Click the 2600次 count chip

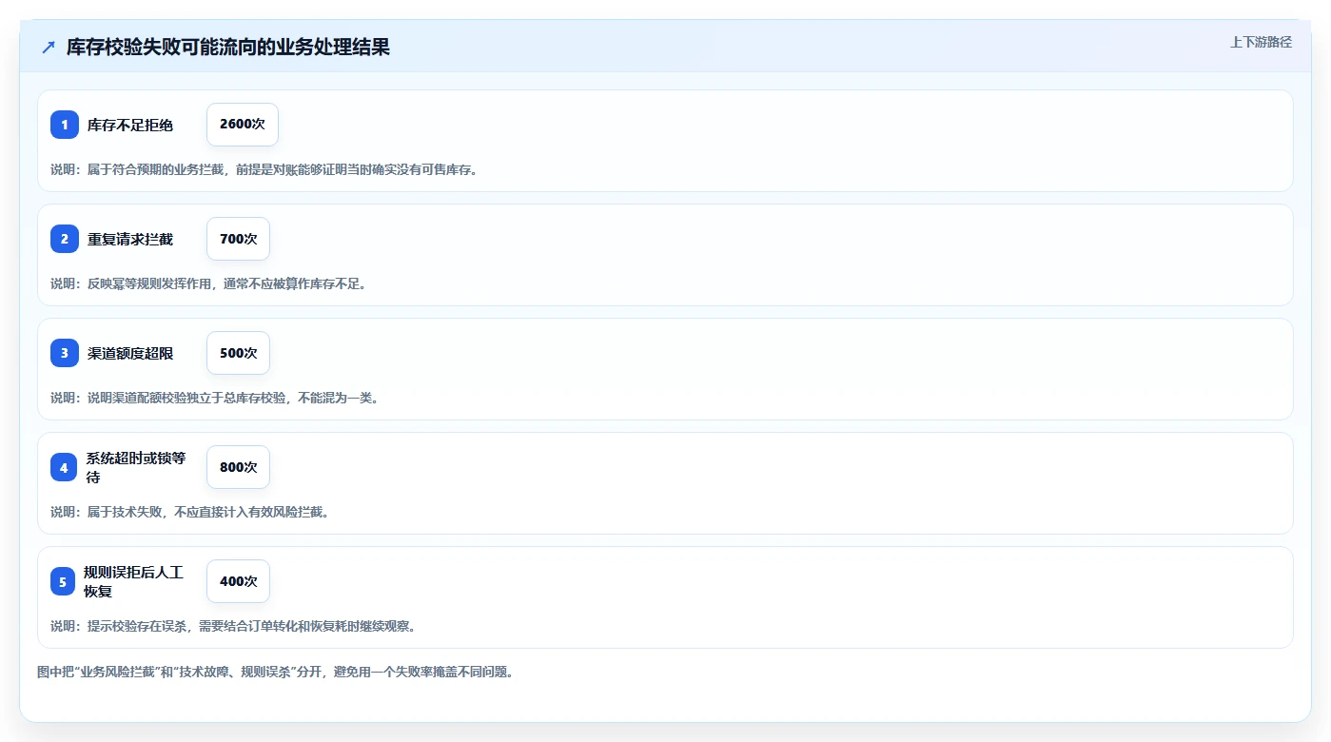click(x=243, y=125)
